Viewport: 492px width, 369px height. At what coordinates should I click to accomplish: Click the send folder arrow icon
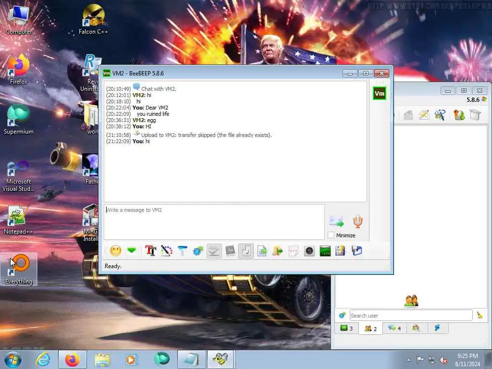point(278,251)
